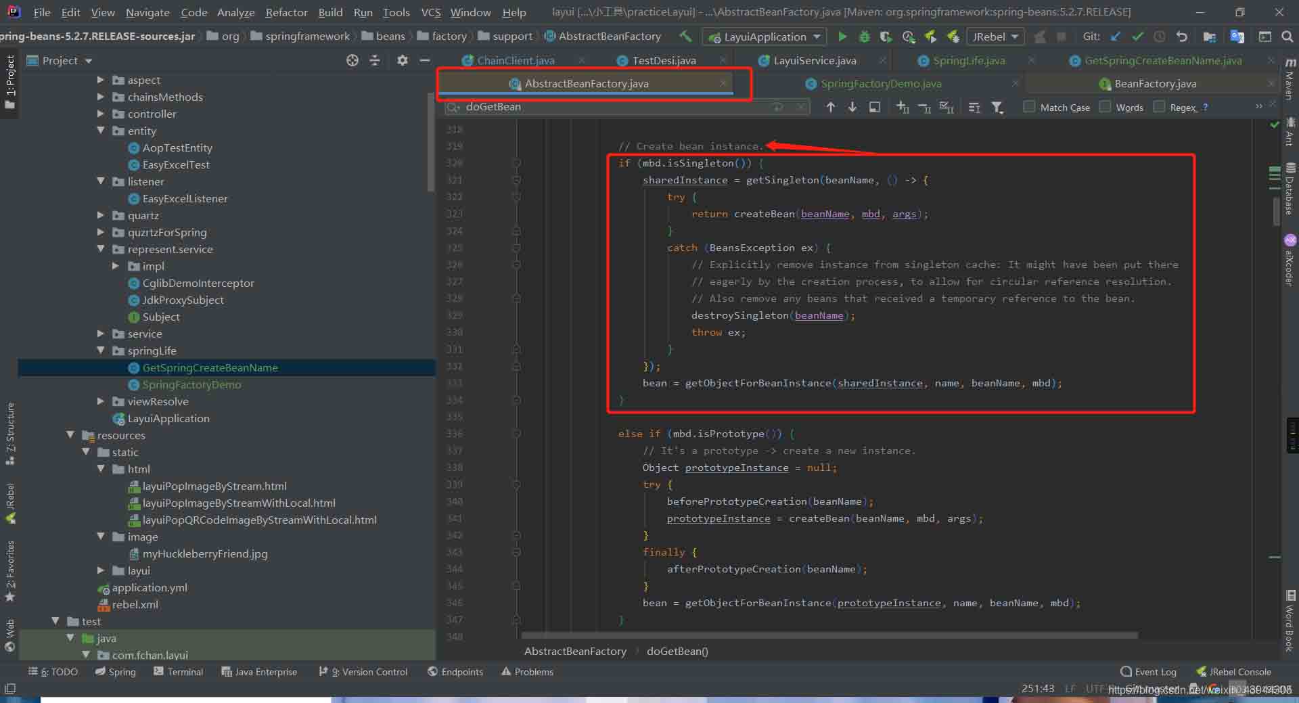Collapse all in Project panel
The width and height of the screenshot is (1299, 703).
[x=375, y=60]
